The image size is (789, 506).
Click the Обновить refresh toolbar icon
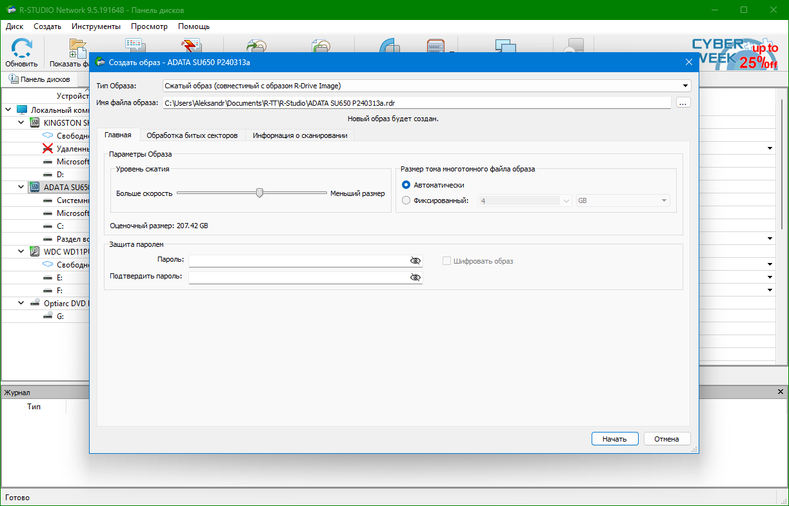21,50
